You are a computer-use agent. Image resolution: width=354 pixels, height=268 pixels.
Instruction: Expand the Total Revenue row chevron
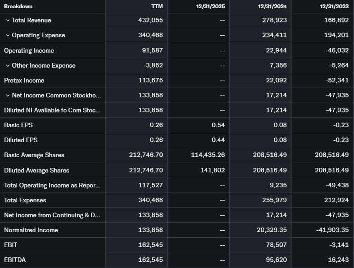click(7, 20)
